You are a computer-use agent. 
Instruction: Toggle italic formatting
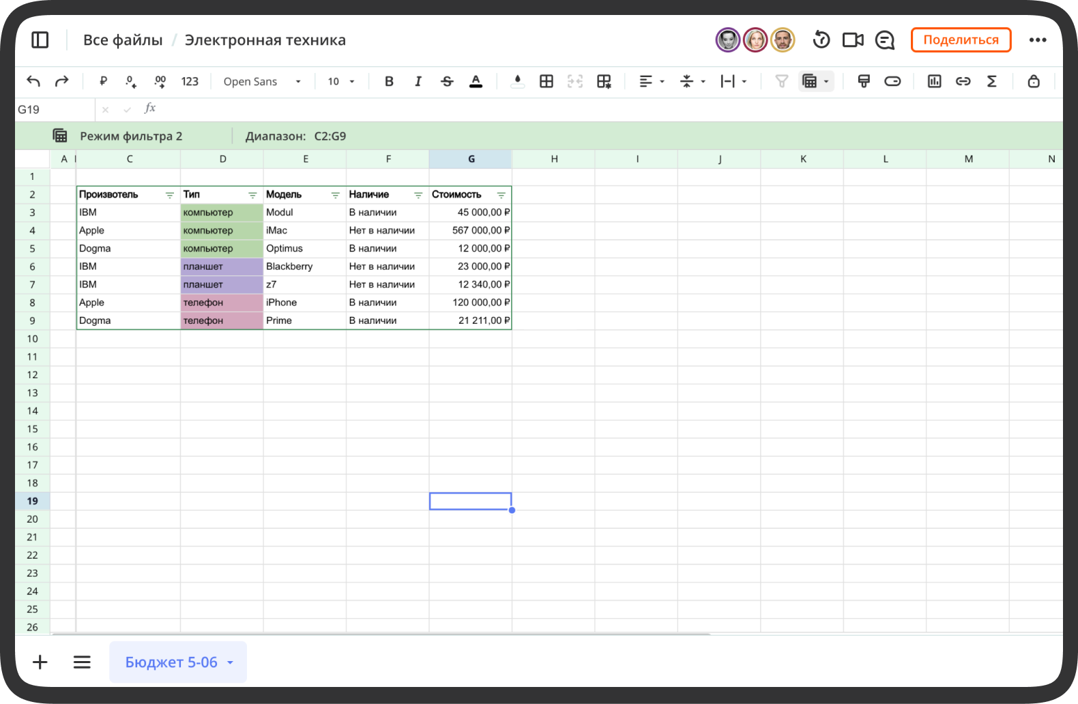point(418,81)
